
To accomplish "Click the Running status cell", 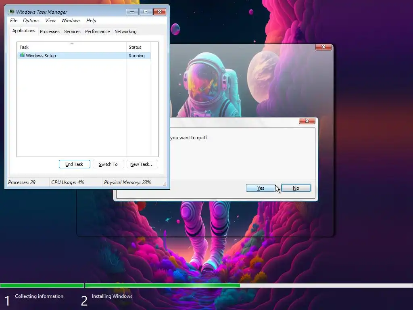I will [137, 56].
